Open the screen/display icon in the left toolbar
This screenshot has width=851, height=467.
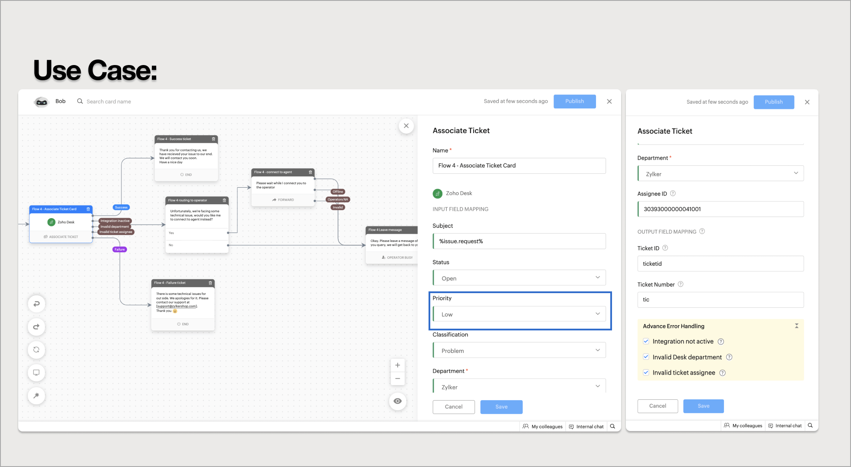click(36, 372)
